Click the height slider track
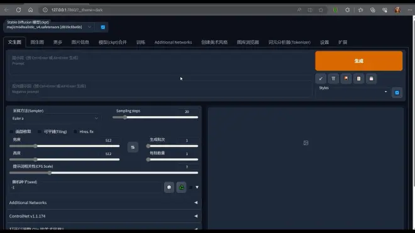The image size is (415, 233). tap(65, 160)
